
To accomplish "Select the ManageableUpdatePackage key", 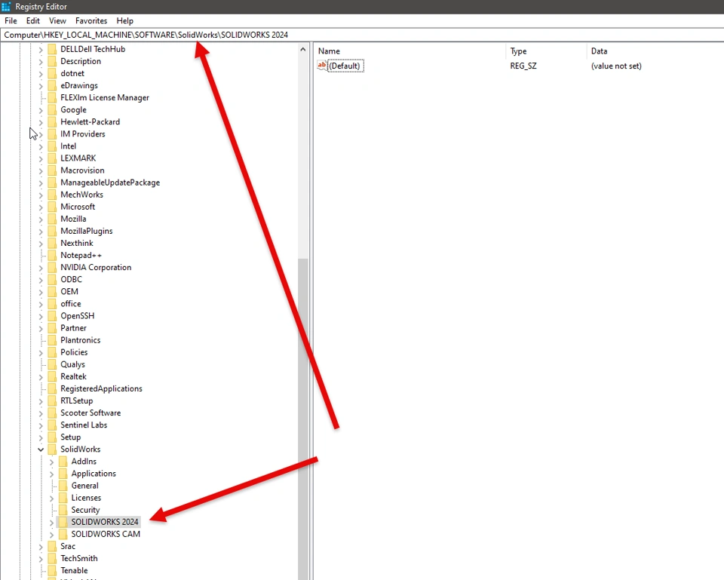I will pos(110,183).
